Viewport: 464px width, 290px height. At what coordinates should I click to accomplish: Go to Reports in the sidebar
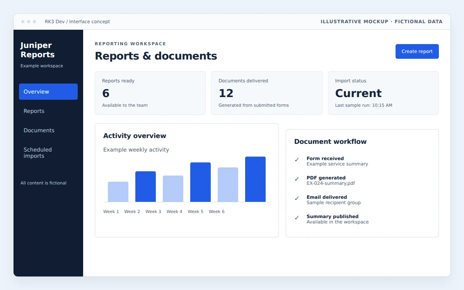point(48,111)
